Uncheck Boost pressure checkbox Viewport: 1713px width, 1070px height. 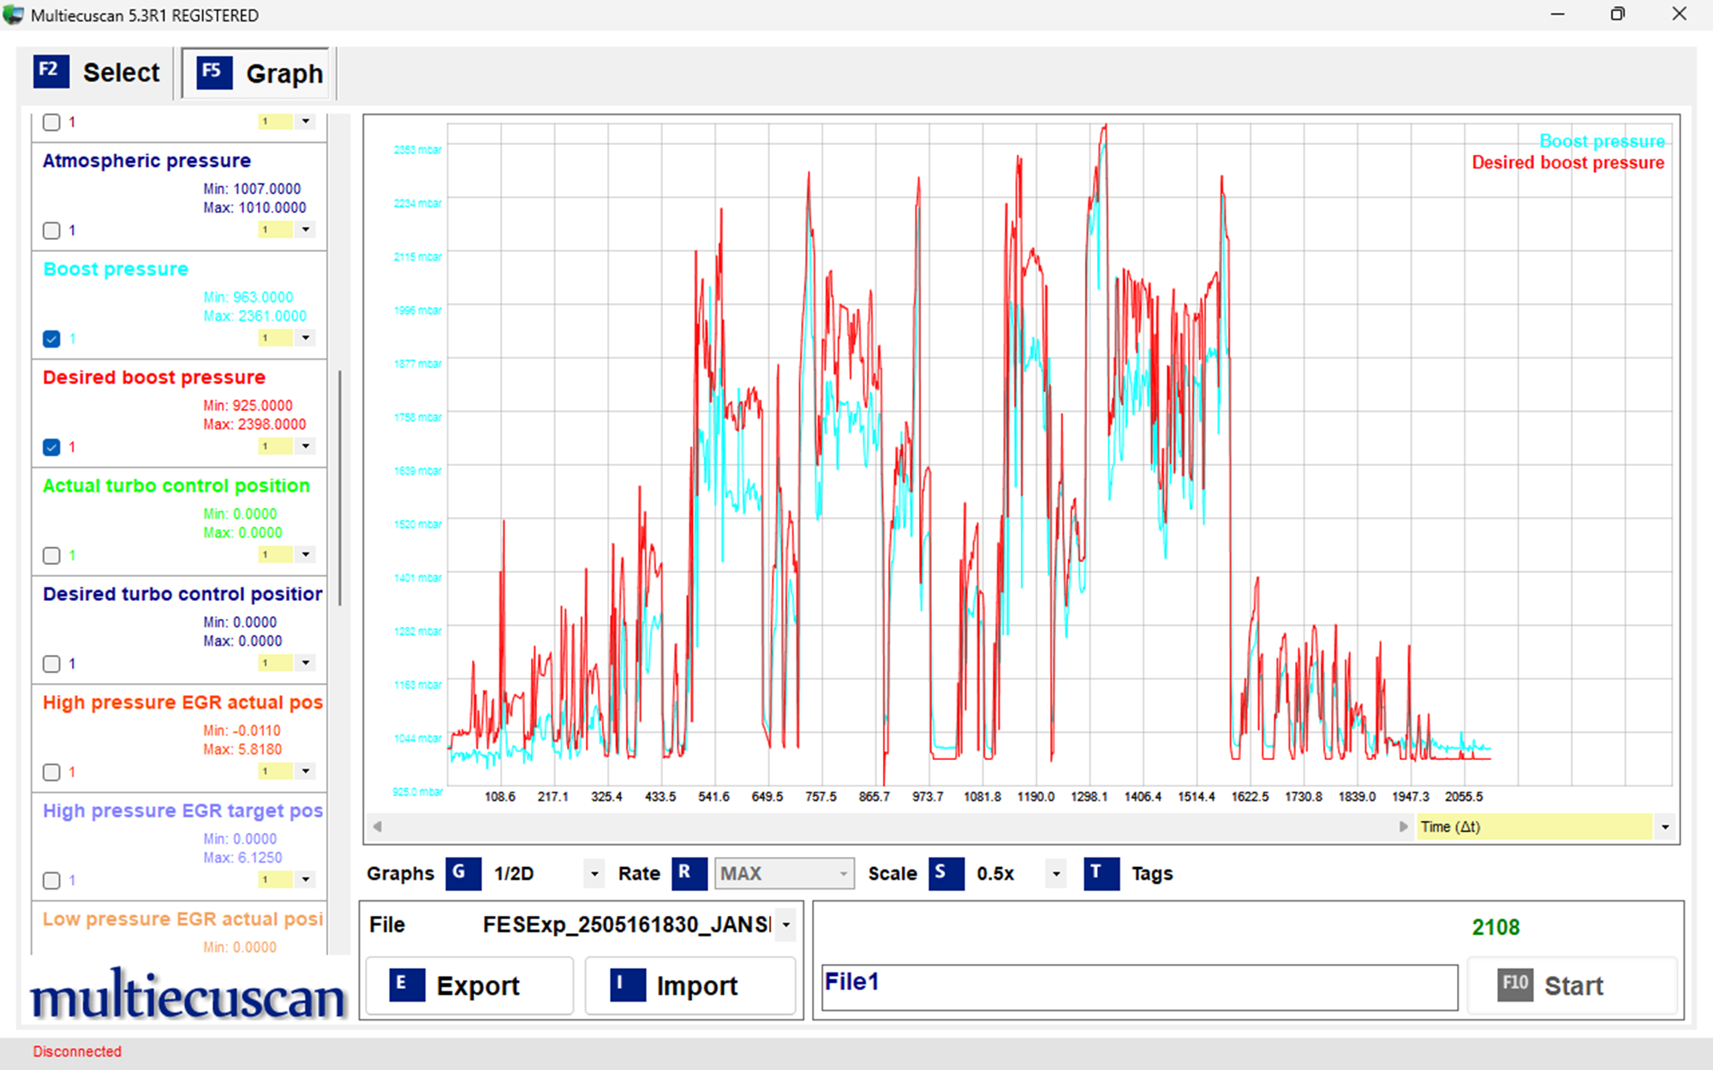point(51,339)
